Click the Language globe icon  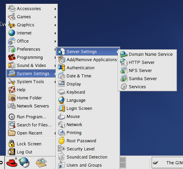pos(61,100)
